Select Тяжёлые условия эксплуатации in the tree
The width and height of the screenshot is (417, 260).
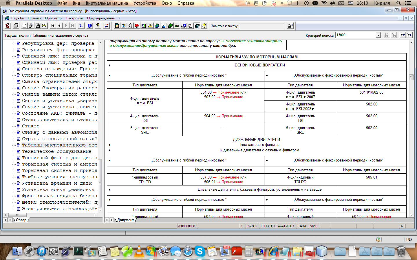tap(59, 177)
